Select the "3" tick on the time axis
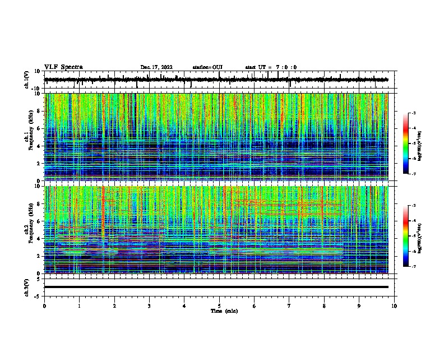This screenshot has height=343, width=444. [149, 305]
